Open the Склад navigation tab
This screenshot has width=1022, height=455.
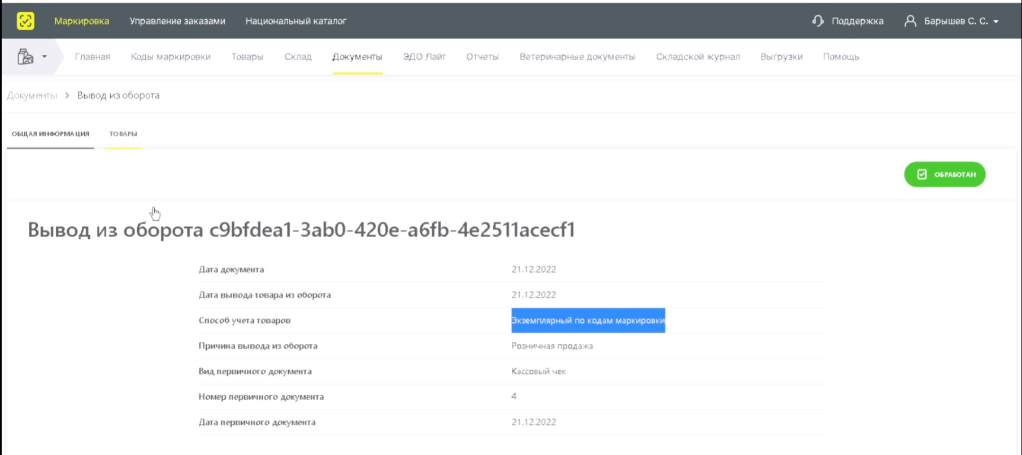tap(298, 56)
